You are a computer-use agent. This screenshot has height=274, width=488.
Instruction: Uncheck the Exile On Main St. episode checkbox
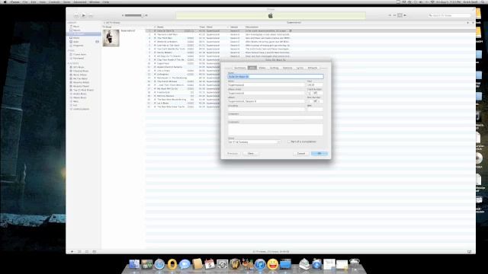coord(155,30)
